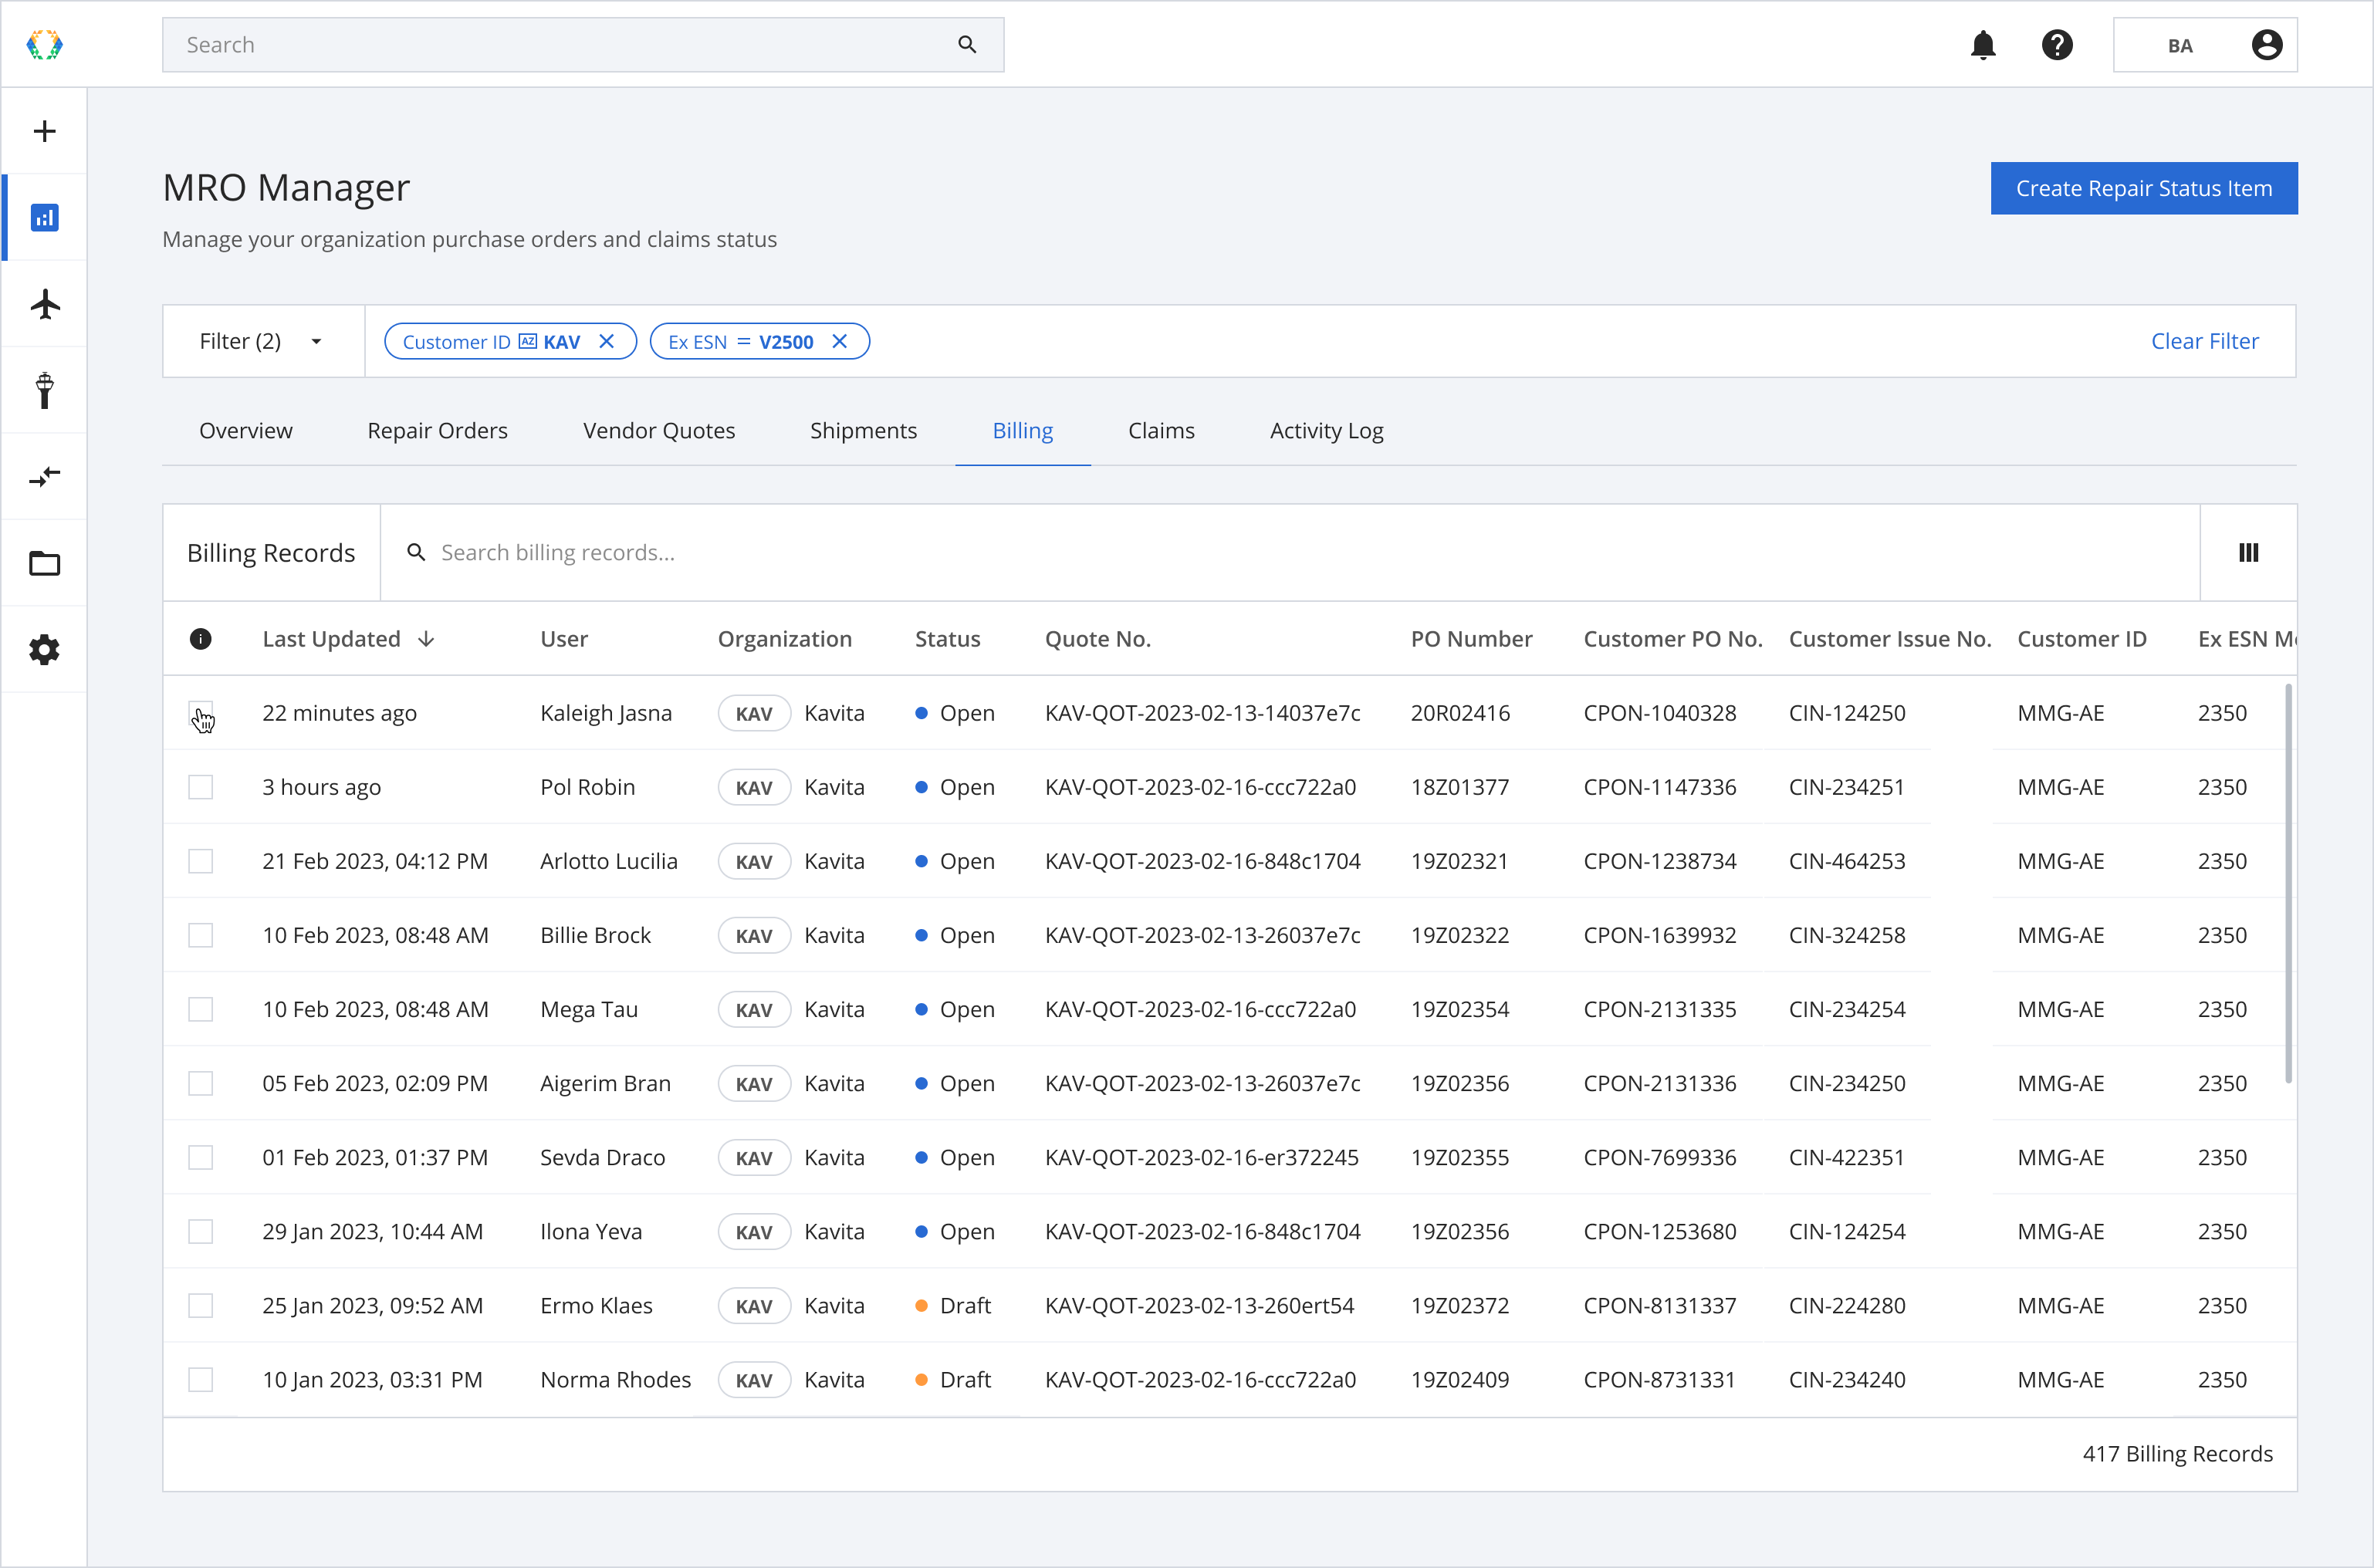Viewport: 2374px width, 1568px height.
Task: Click KAV badge in Pol Robin row
Action: 754,787
